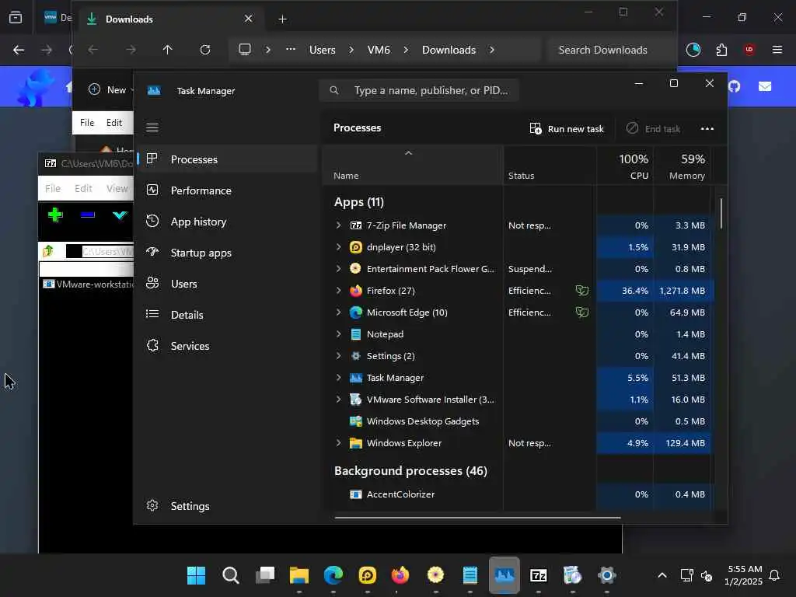This screenshot has width=796, height=597.
Task: Switch to the Details page
Action: coord(228,315)
